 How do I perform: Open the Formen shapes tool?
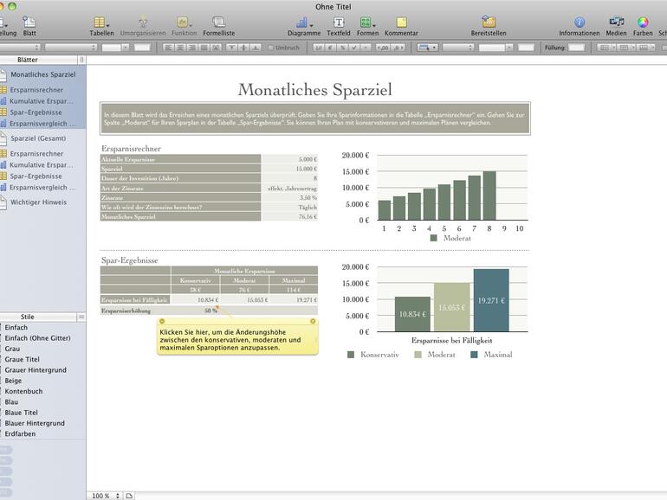click(x=367, y=25)
